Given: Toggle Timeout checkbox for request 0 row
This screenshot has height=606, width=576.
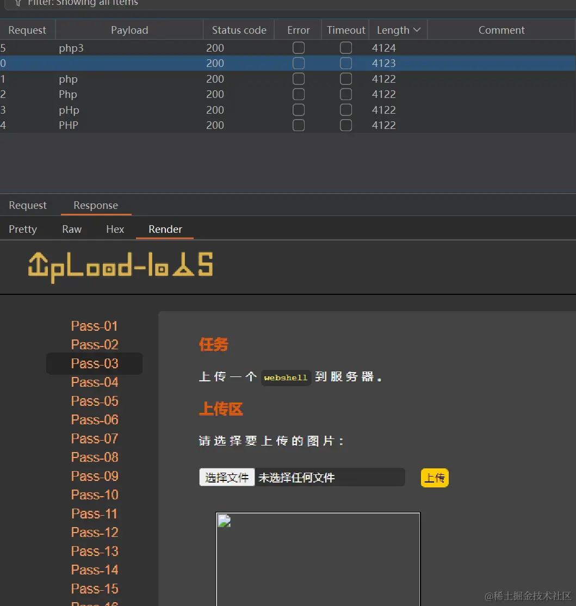Looking at the screenshot, I should pos(346,63).
